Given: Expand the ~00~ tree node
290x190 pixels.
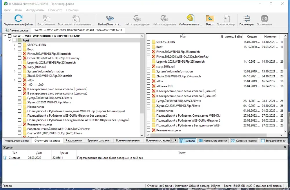Looking at the screenshot, I should 14,80.
